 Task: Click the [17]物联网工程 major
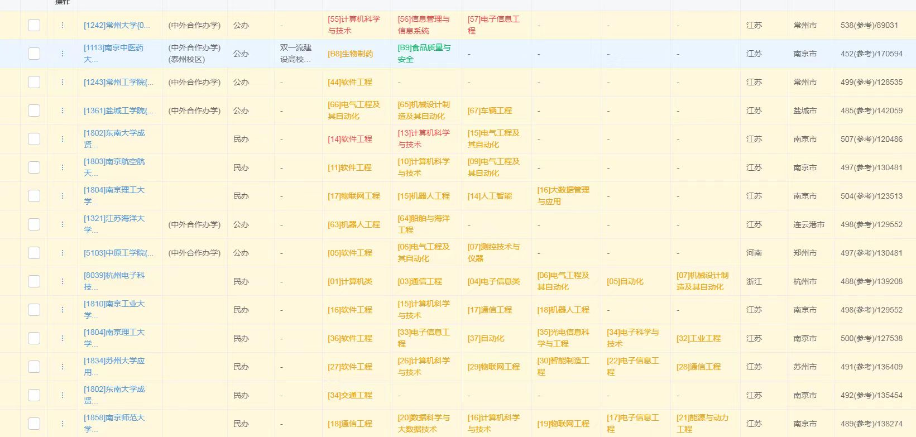click(354, 196)
